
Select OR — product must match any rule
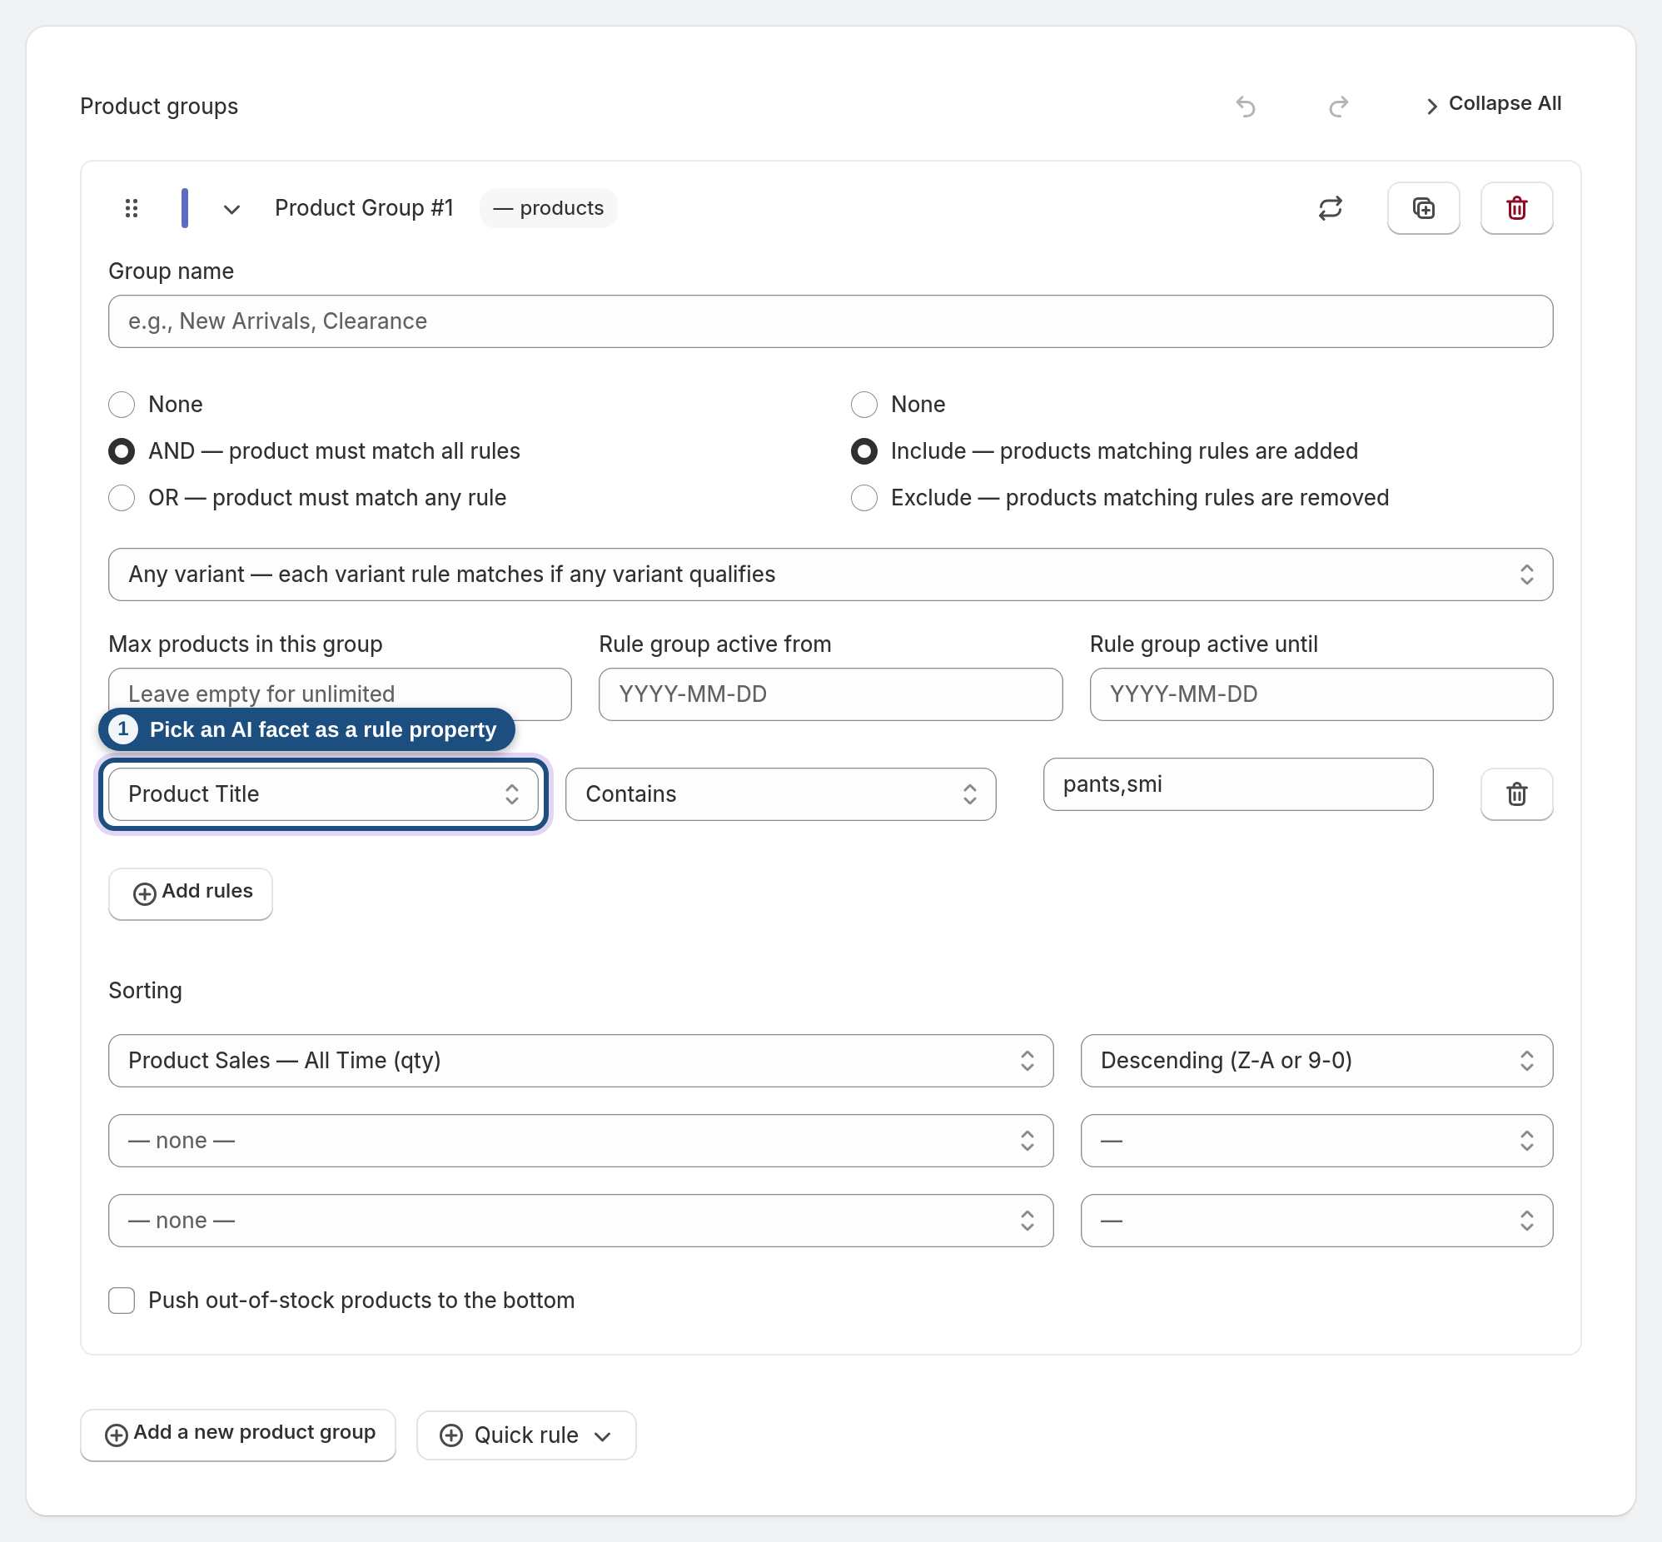click(x=122, y=498)
